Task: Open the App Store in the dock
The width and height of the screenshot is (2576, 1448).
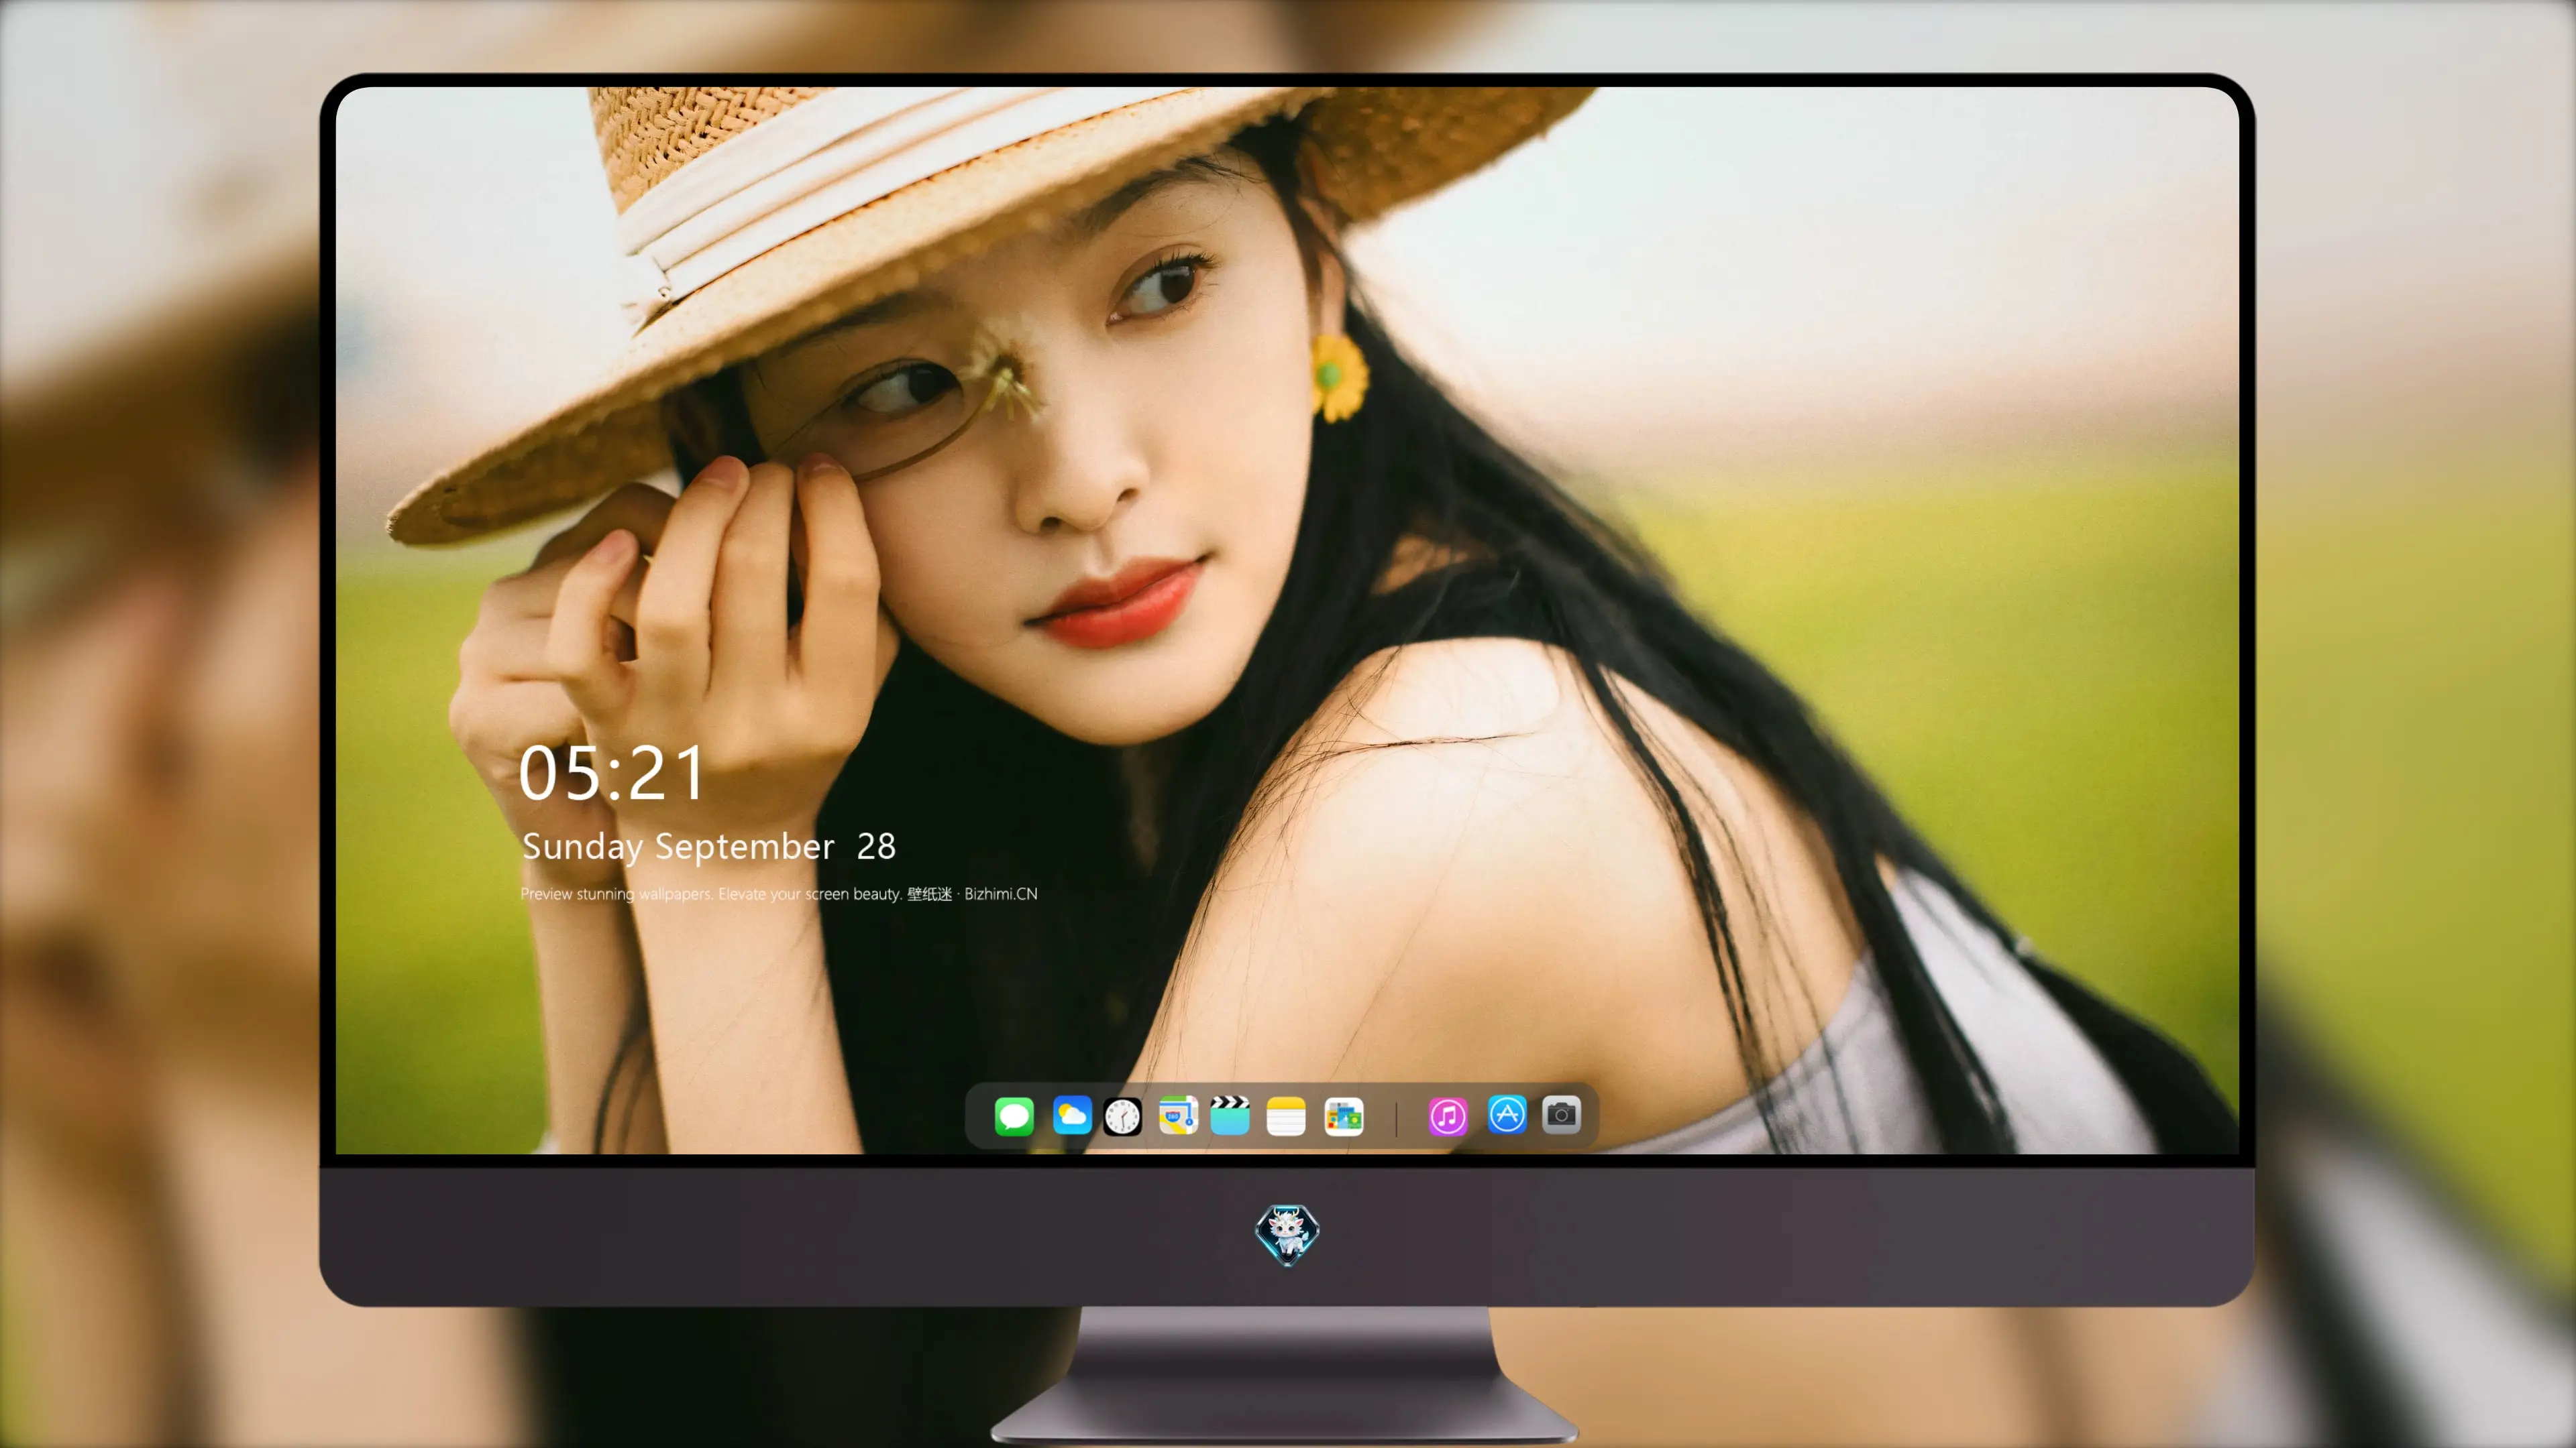Action: click(1507, 1115)
